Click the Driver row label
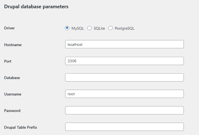199x135 pixels. coord(9,28)
